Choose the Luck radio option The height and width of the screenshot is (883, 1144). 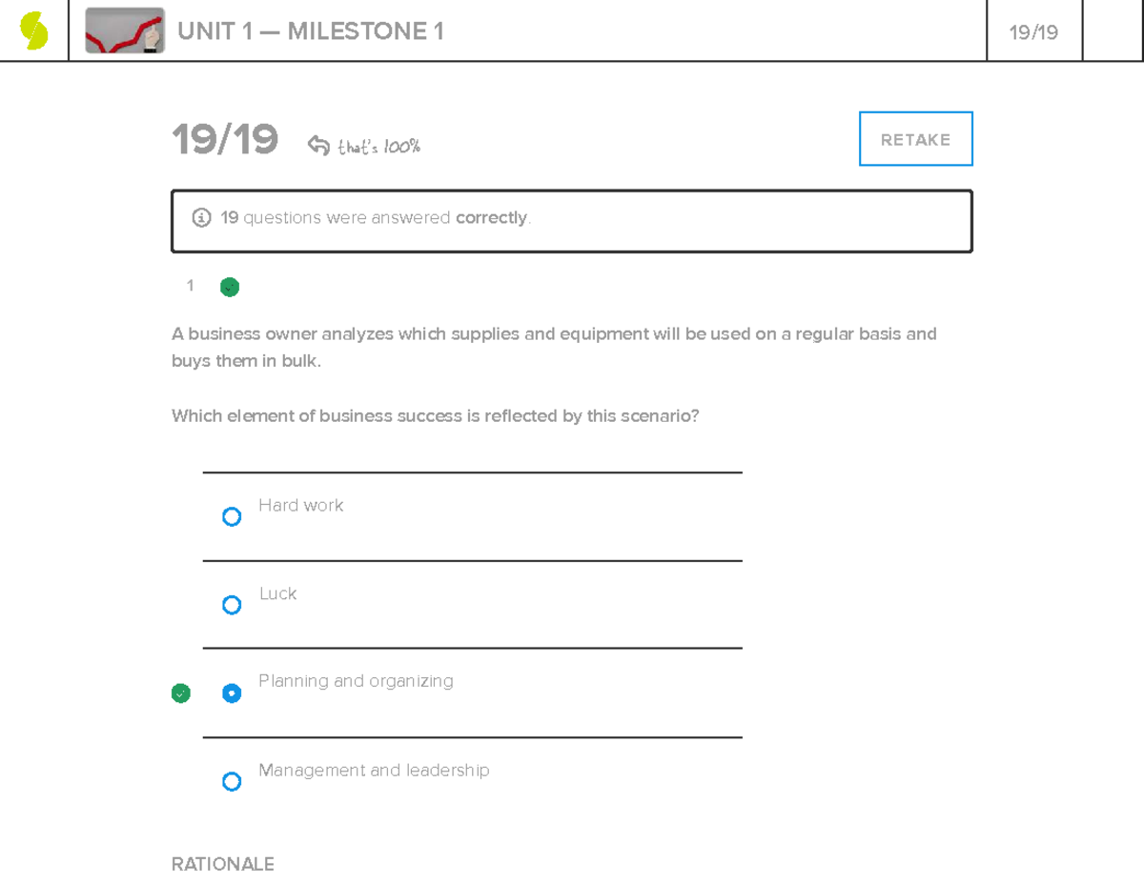coord(232,605)
